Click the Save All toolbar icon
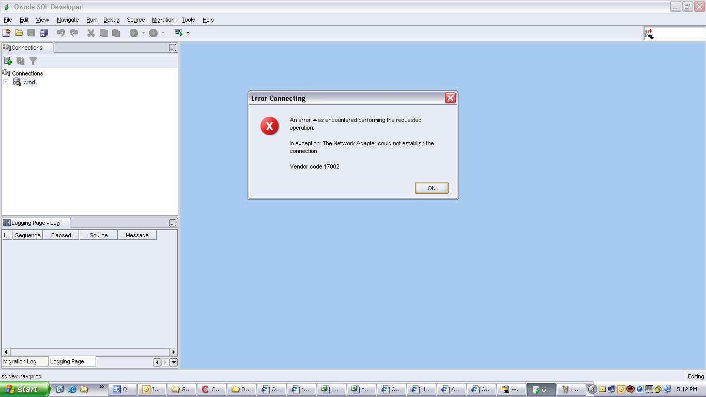Image resolution: width=706 pixels, height=397 pixels. (44, 33)
